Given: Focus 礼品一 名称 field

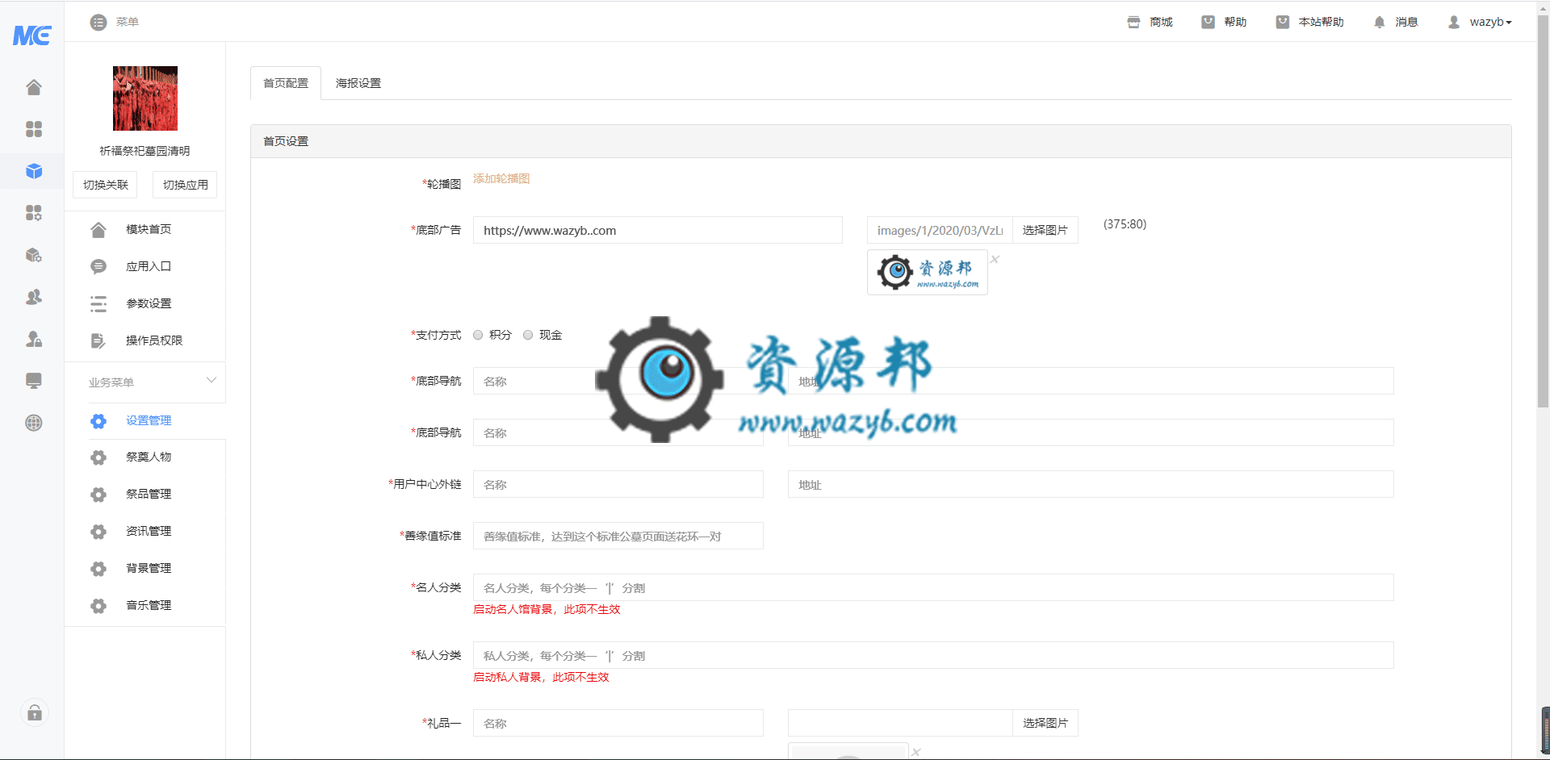Looking at the screenshot, I should coord(618,723).
